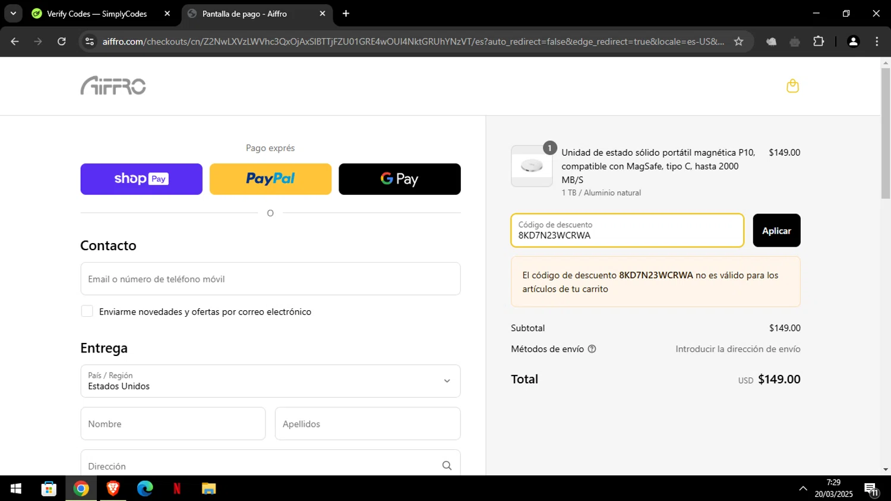Click the shipping methods help icon
The height and width of the screenshot is (501, 891).
[592, 349]
